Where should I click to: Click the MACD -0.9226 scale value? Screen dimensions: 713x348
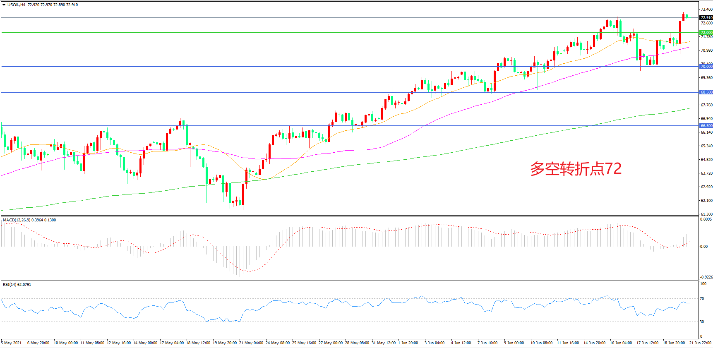706,277
